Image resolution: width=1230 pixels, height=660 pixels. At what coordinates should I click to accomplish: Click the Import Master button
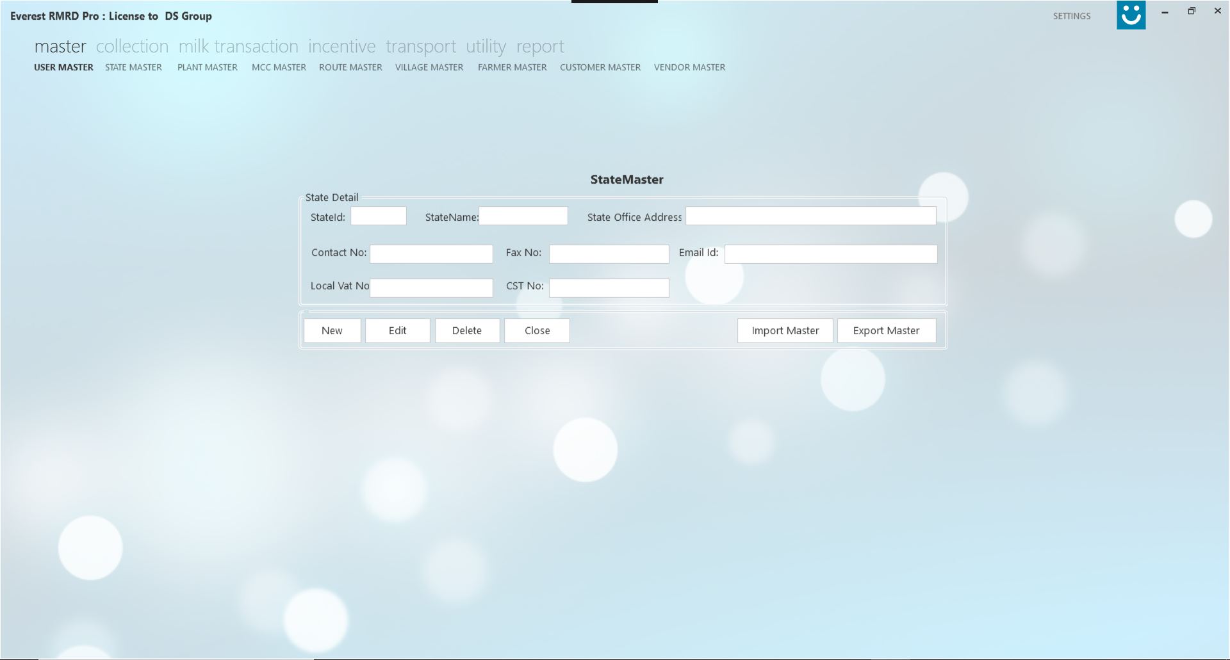click(x=785, y=330)
